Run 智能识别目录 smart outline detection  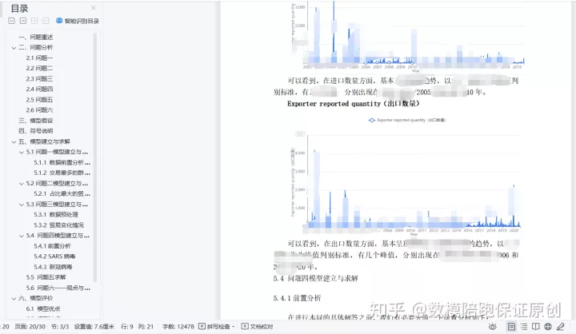[78, 21]
